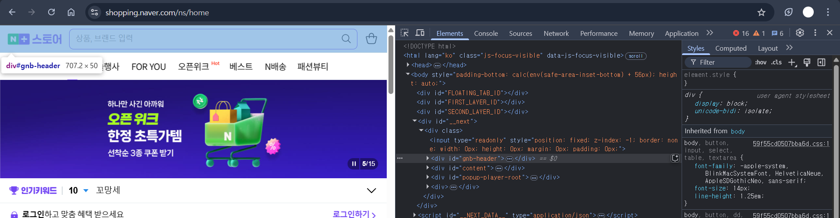The height and width of the screenshot is (218, 840).
Task: Open the Elements tab
Action: pos(450,33)
